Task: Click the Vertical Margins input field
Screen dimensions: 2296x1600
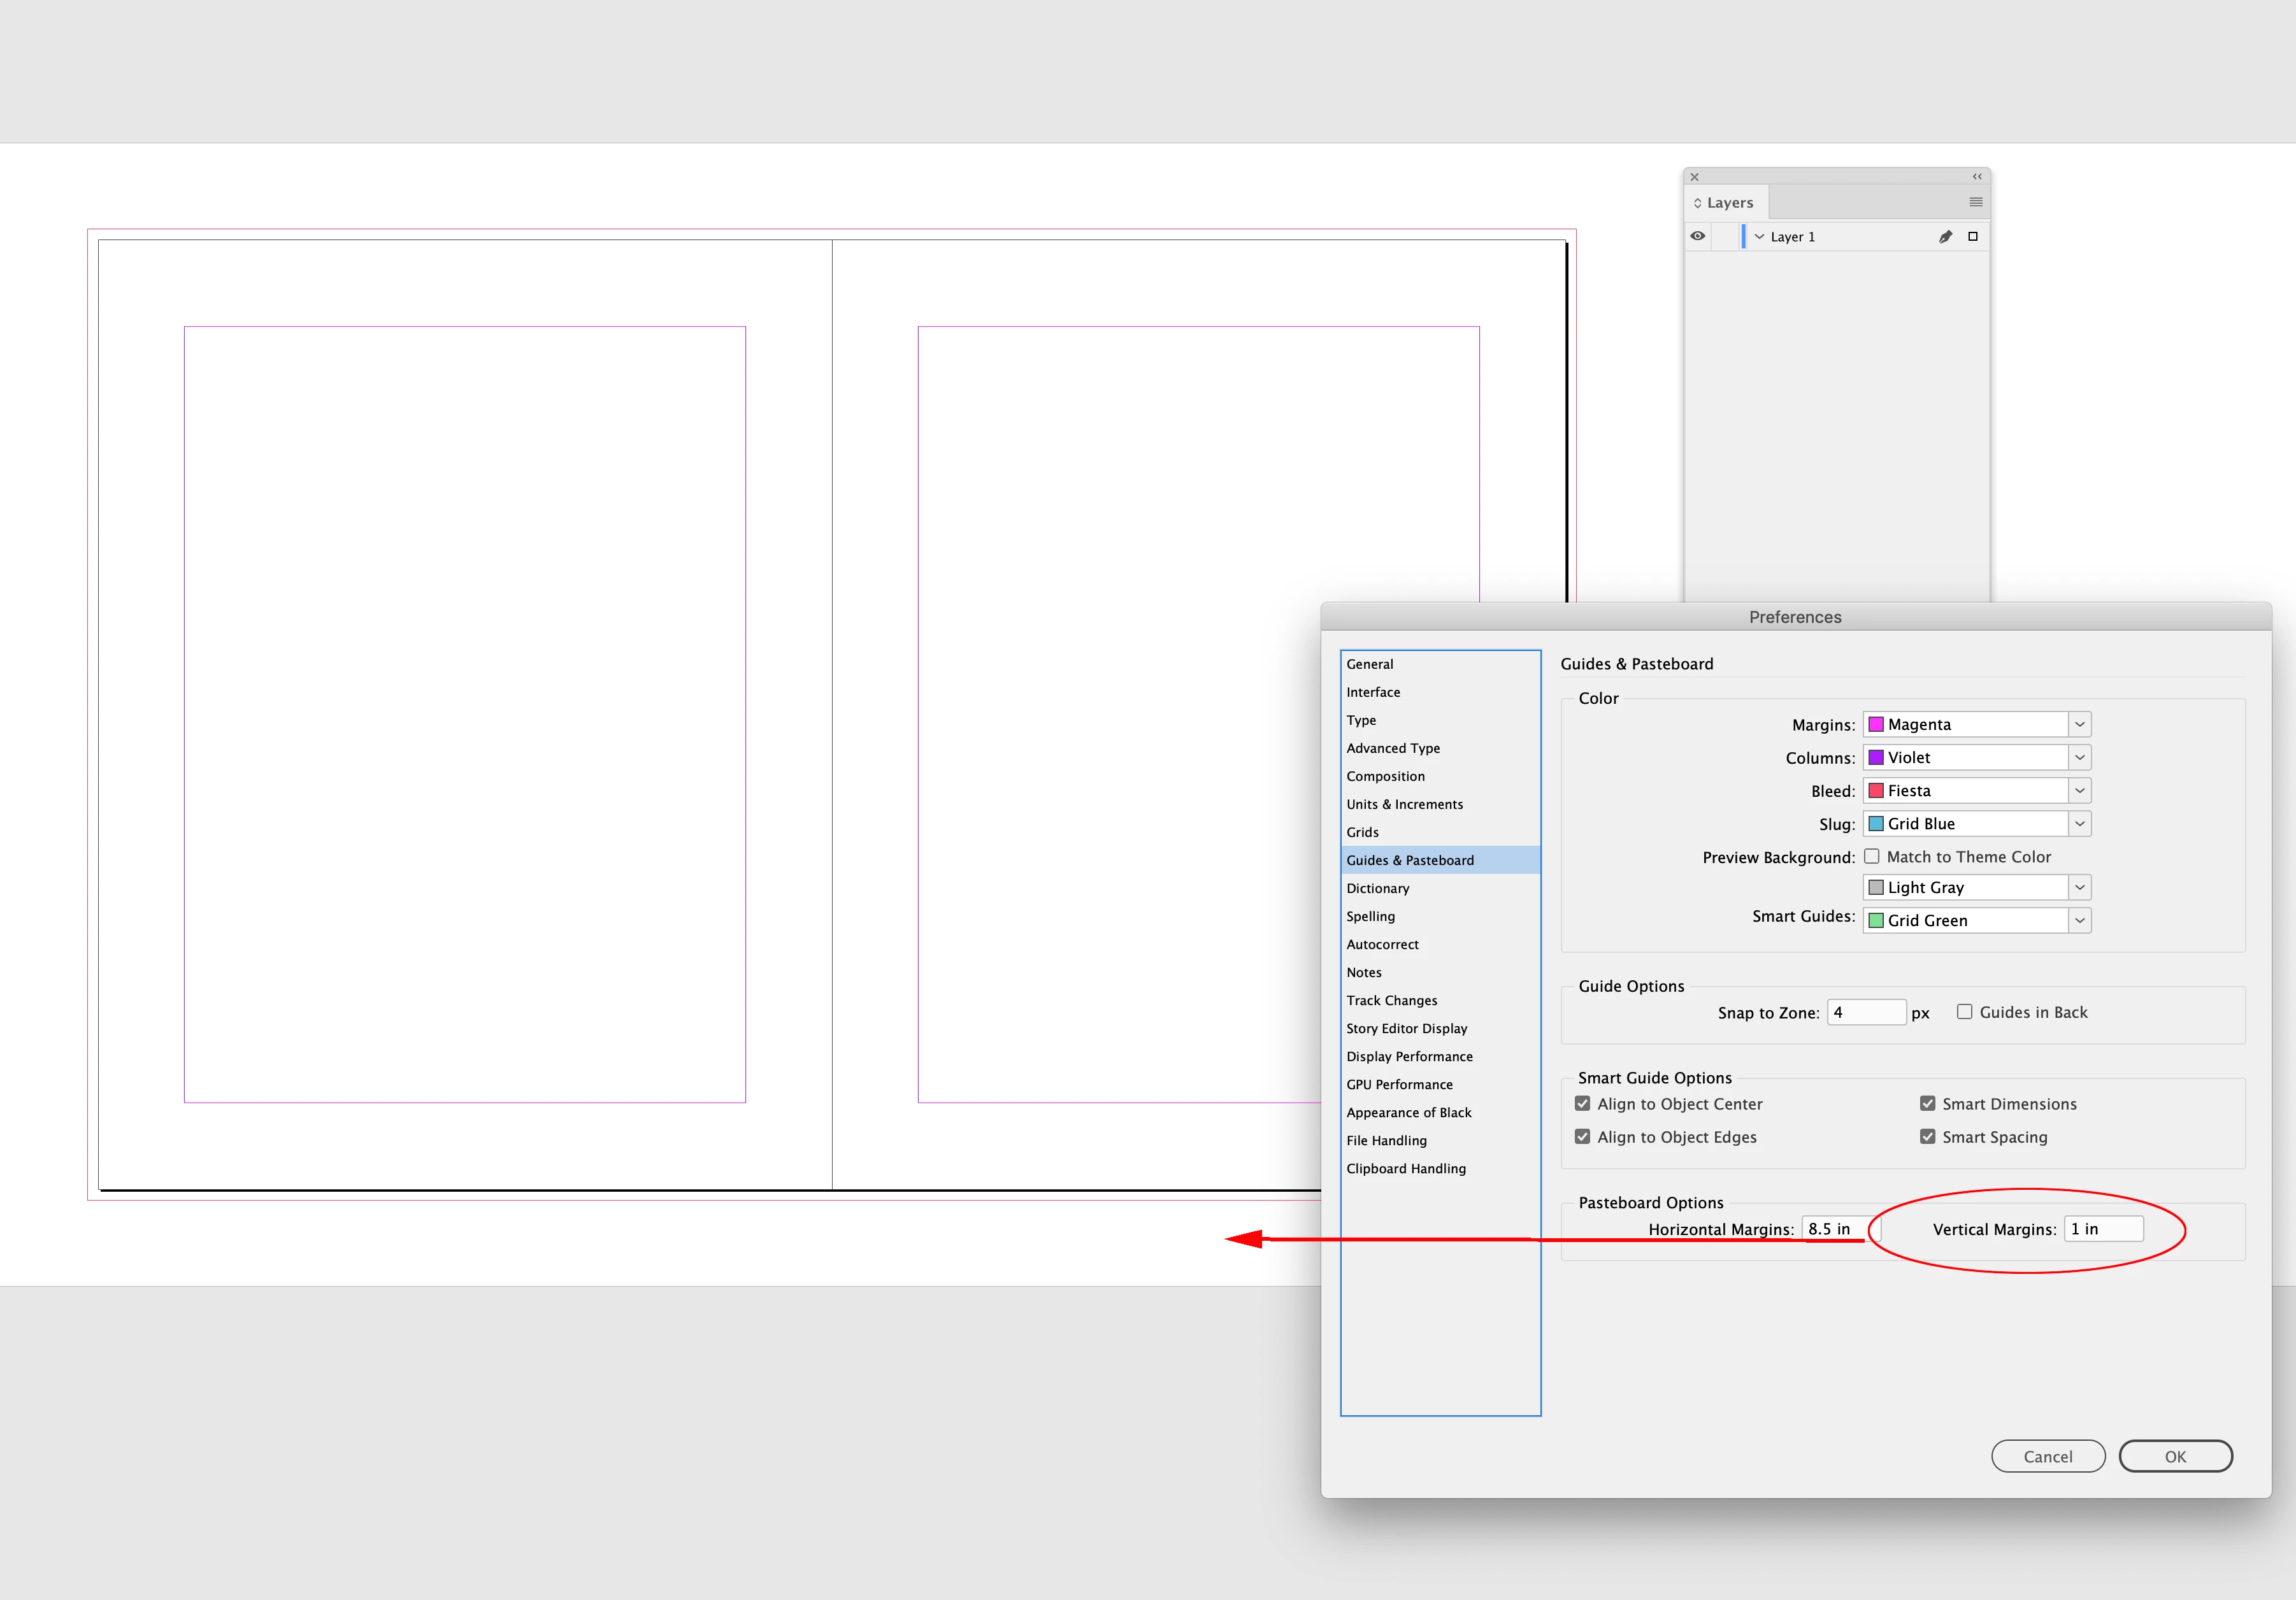Action: point(2103,1229)
